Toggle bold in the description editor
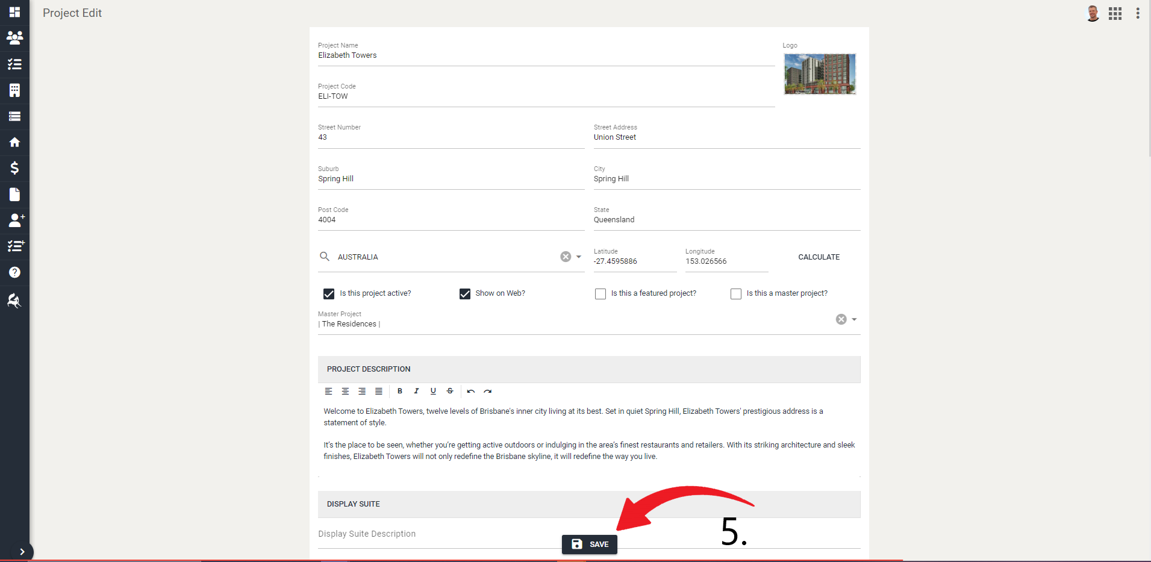The width and height of the screenshot is (1151, 562). click(399, 391)
